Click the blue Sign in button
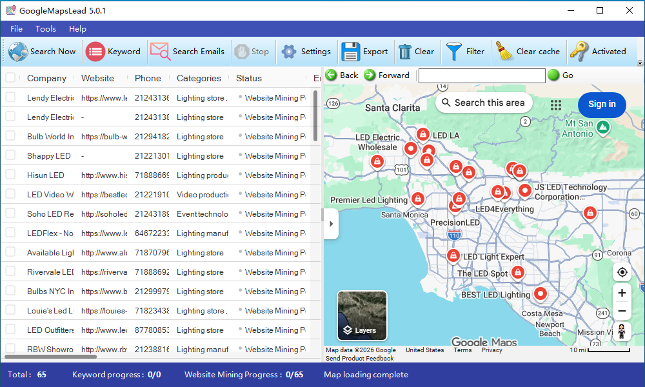This screenshot has width=645, height=387. pos(602,104)
